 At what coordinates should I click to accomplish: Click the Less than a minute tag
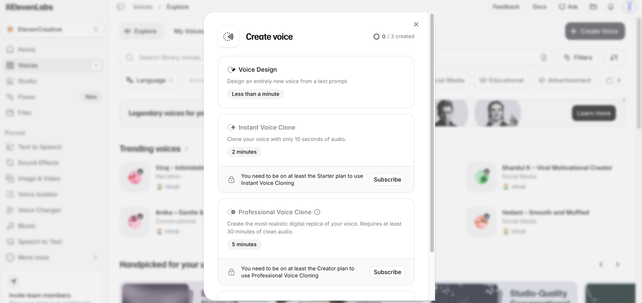[x=255, y=94]
